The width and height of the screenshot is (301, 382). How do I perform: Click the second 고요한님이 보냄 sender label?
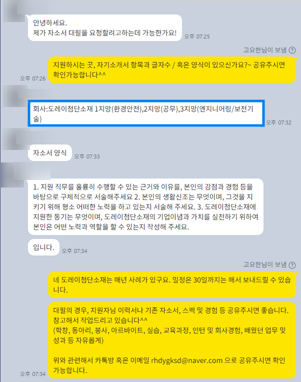pyautogui.click(x=264, y=264)
